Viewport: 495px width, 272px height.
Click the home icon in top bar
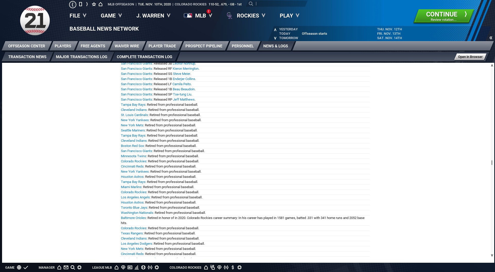101,4
